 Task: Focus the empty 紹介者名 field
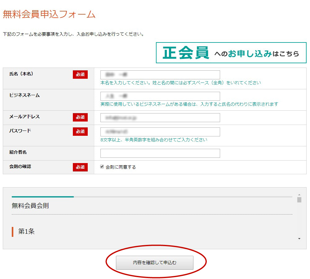point(160,153)
